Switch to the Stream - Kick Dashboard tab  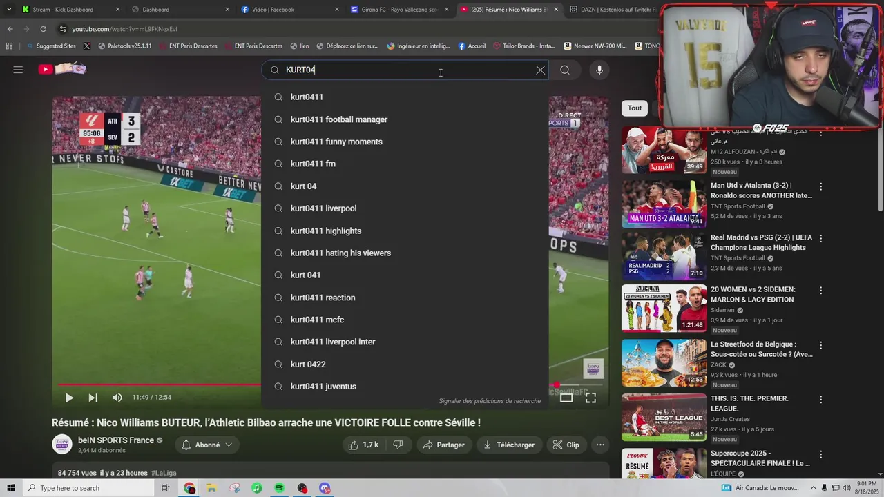coord(69,10)
